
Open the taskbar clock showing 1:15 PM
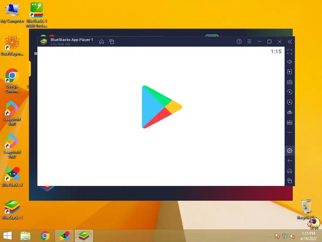click(308, 236)
